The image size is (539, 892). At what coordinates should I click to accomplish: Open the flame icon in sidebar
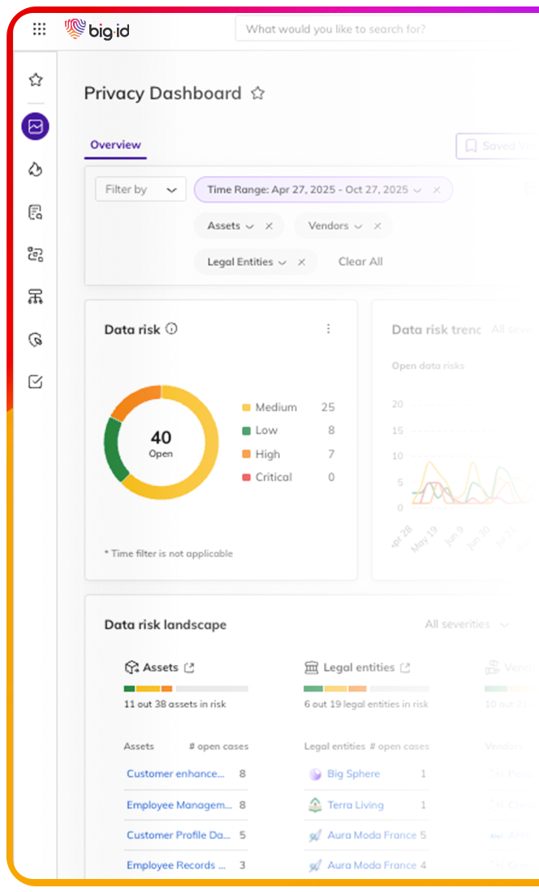(x=35, y=169)
